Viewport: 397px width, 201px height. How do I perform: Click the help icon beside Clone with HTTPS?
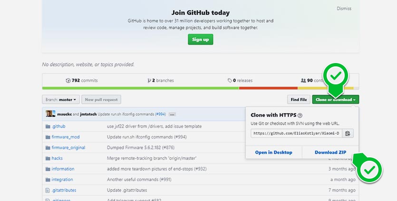300,115
